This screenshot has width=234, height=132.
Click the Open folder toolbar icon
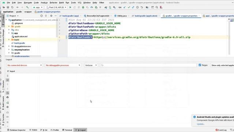(4, 7)
